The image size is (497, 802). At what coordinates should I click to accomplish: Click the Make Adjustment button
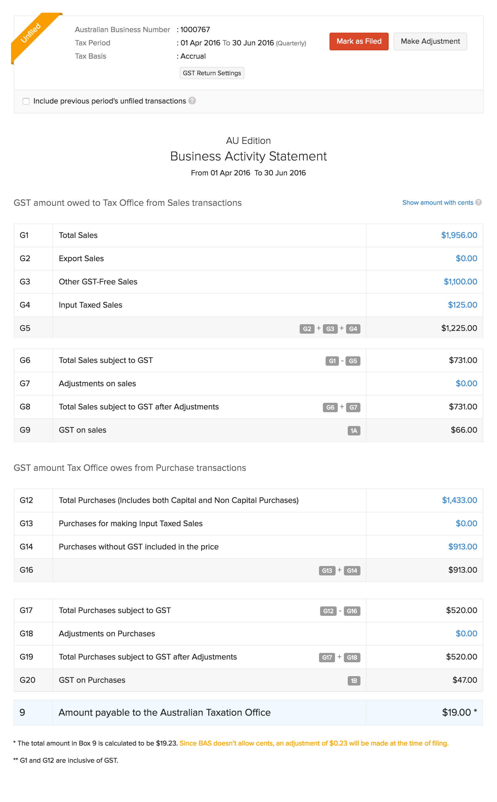tap(430, 41)
